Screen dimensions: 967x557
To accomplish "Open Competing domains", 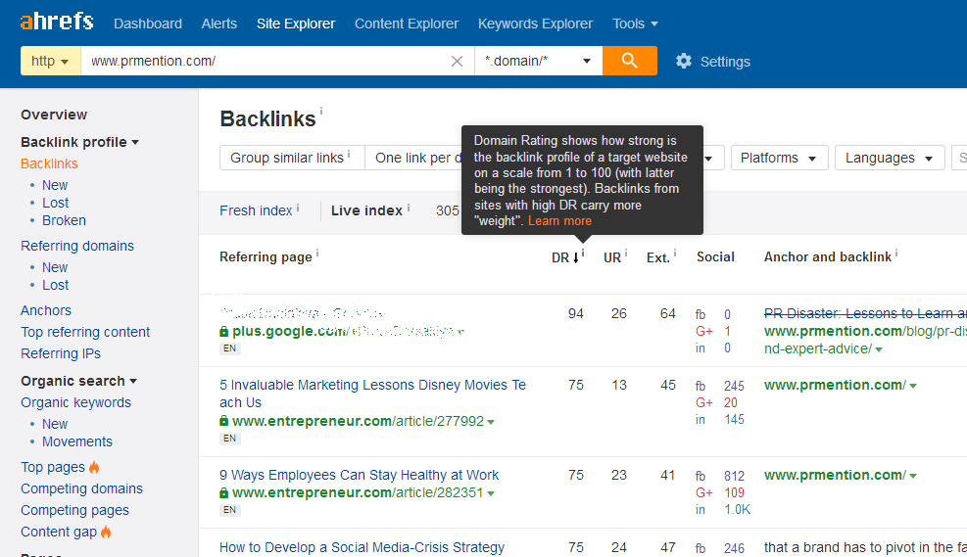I will (81, 488).
